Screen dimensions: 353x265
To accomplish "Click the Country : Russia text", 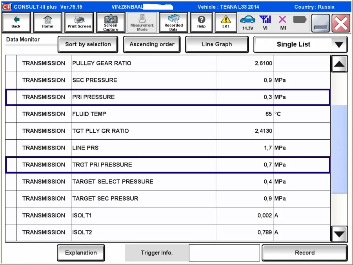I will tap(314, 7).
